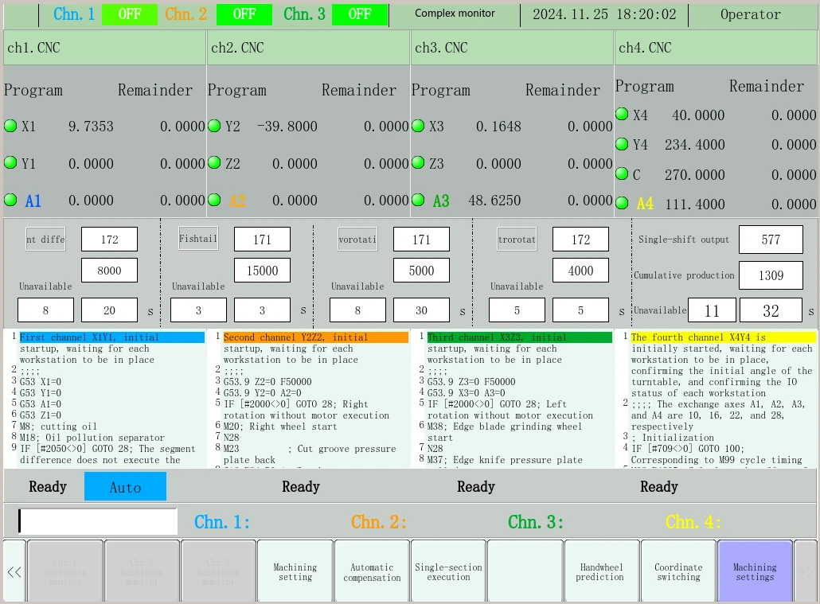Select the Single-section execution softkey
Viewport: 820px width, 604px height.
(x=449, y=571)
